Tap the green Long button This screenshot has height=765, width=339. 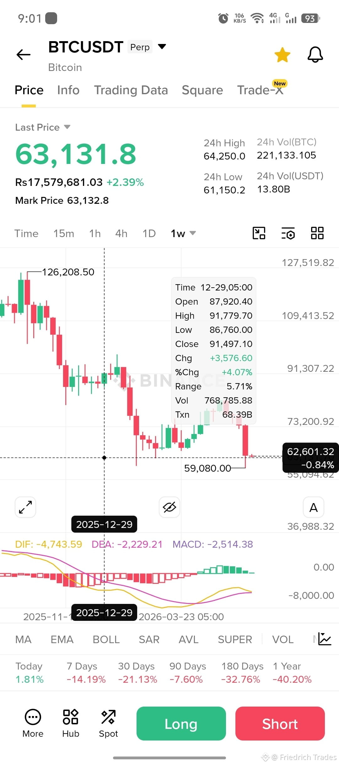tap(181, 724)
